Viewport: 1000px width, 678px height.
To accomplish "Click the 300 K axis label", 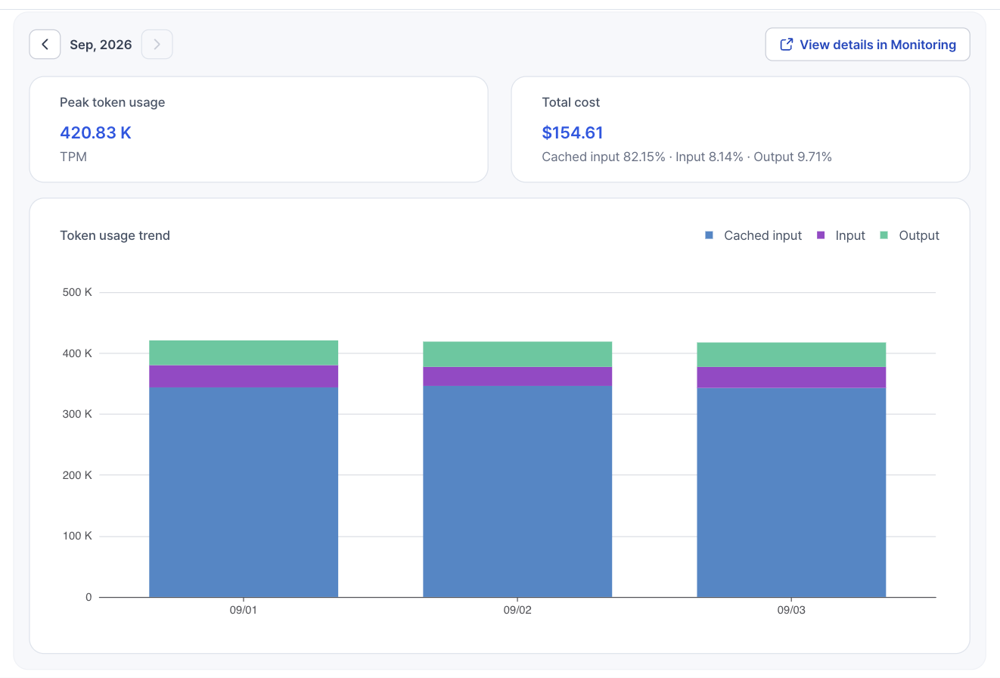I will (x=77, y=414).
